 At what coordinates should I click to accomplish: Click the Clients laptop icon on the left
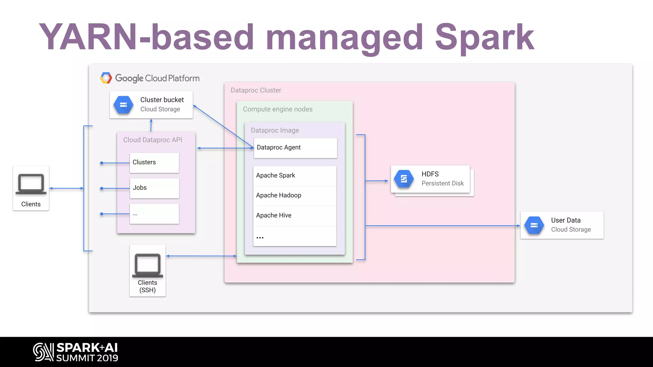point(31,184)
